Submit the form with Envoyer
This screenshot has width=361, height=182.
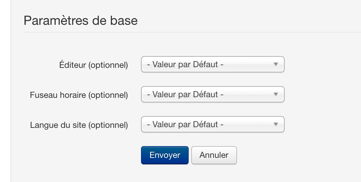(165, 155)
